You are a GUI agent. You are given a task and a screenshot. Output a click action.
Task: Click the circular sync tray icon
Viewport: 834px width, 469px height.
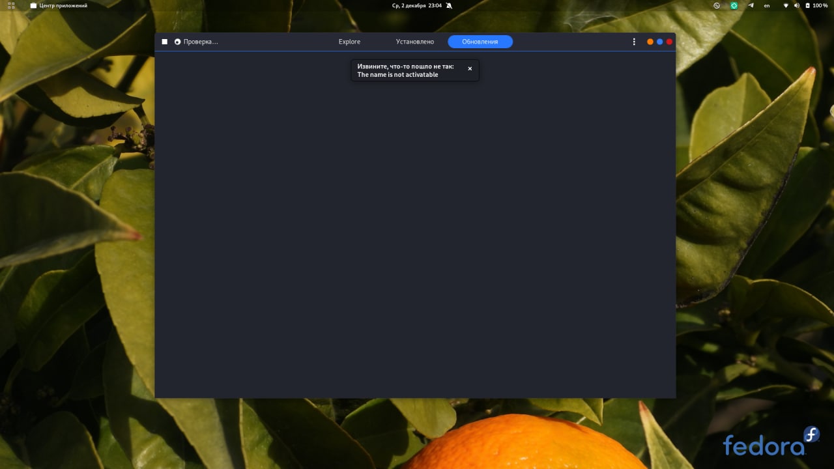[x=717, y=5]
